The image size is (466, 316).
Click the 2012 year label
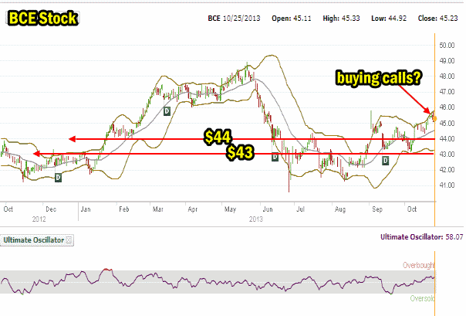39,219
